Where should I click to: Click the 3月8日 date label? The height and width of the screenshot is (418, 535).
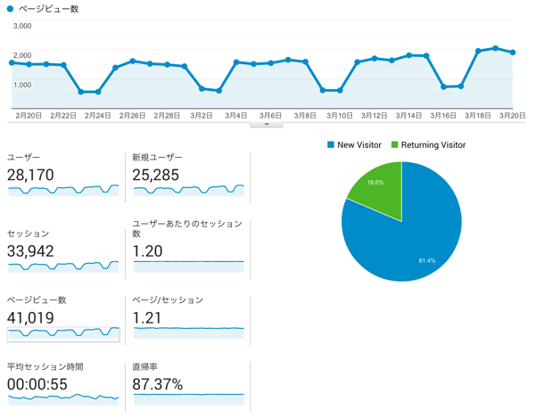pos(305,116)
